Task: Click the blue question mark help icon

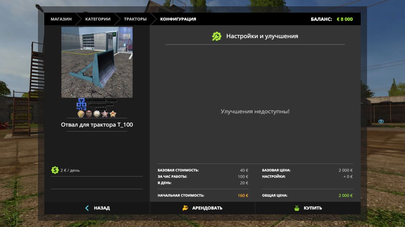Action: click(381, 121)
